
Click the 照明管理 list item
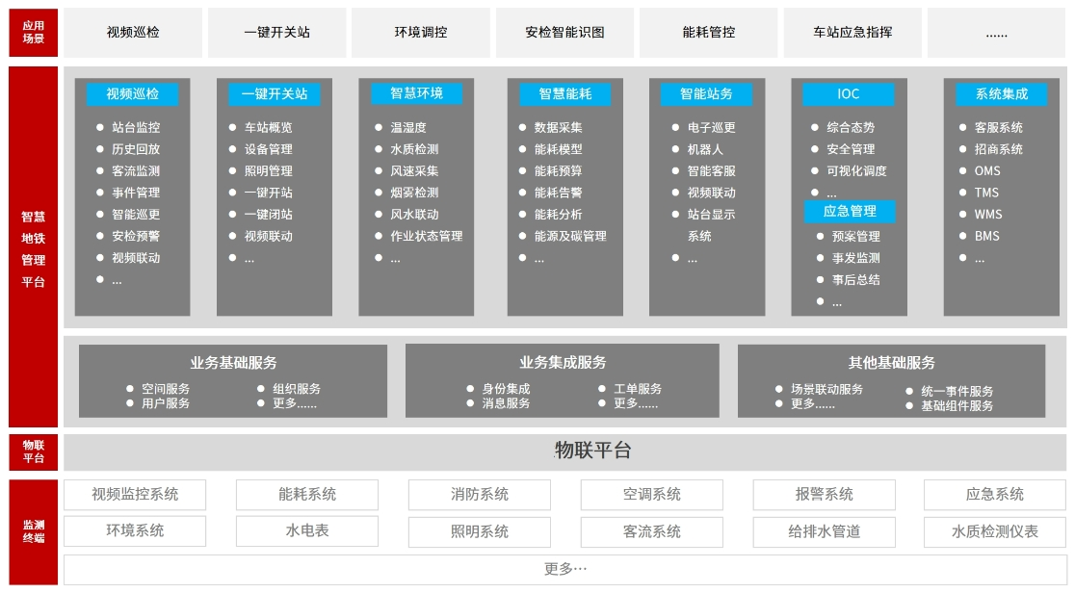[x=268, y=170]
